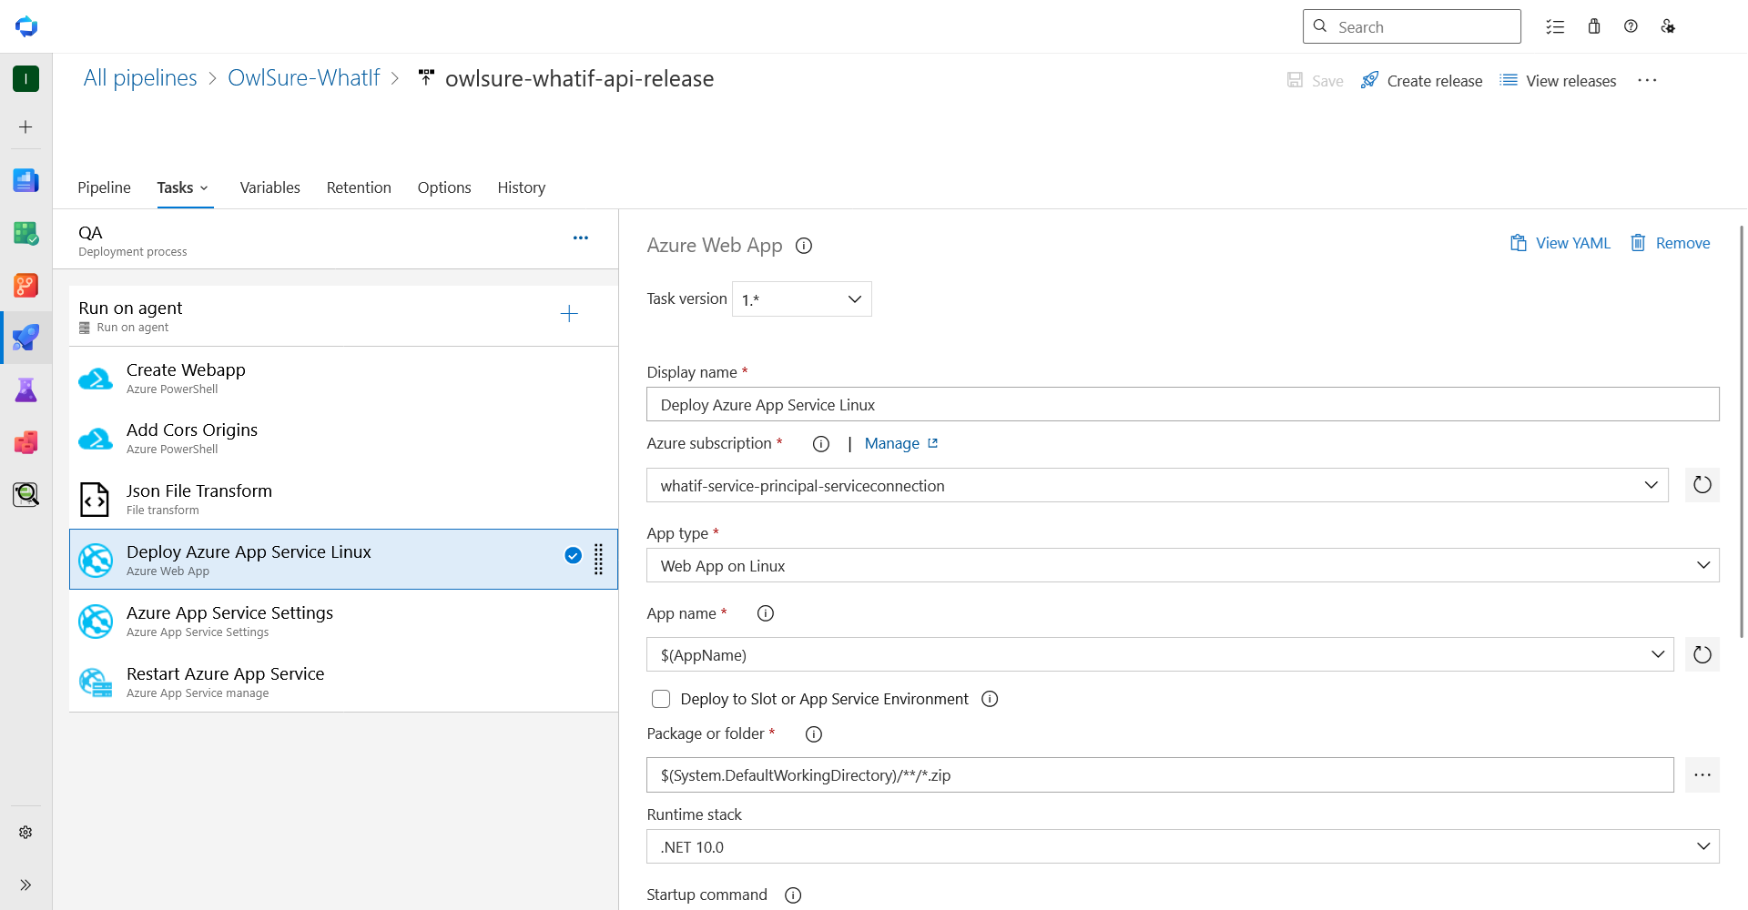Switch to Pipeline tab
1748x910 pixels.
pos(104,187)
